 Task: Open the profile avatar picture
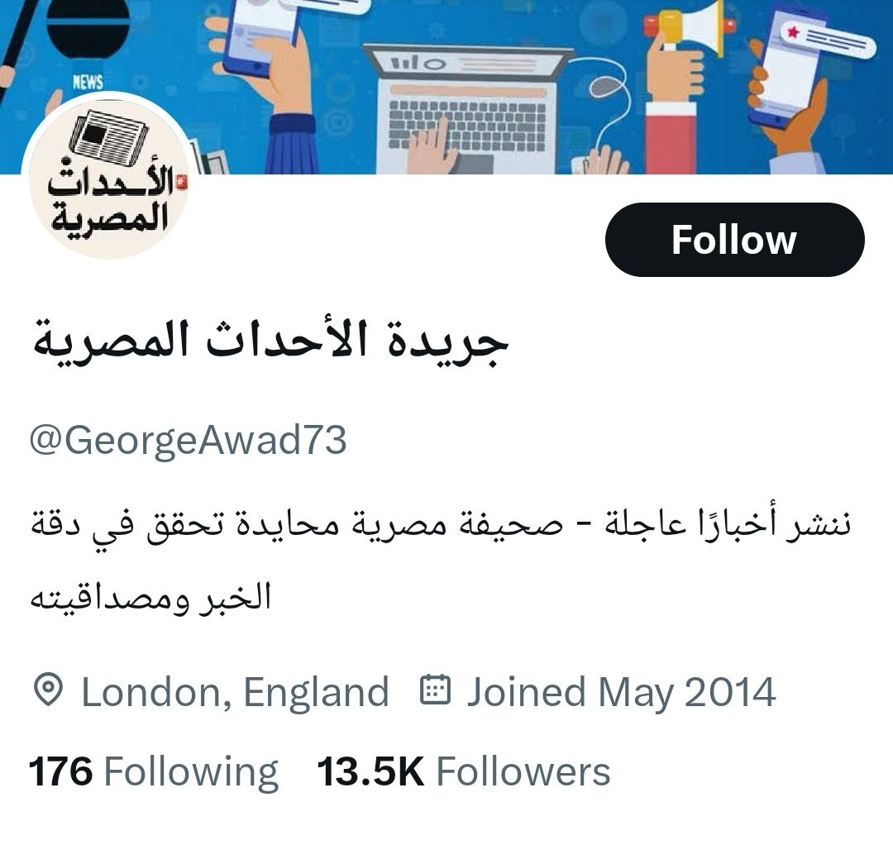(107, 174)
